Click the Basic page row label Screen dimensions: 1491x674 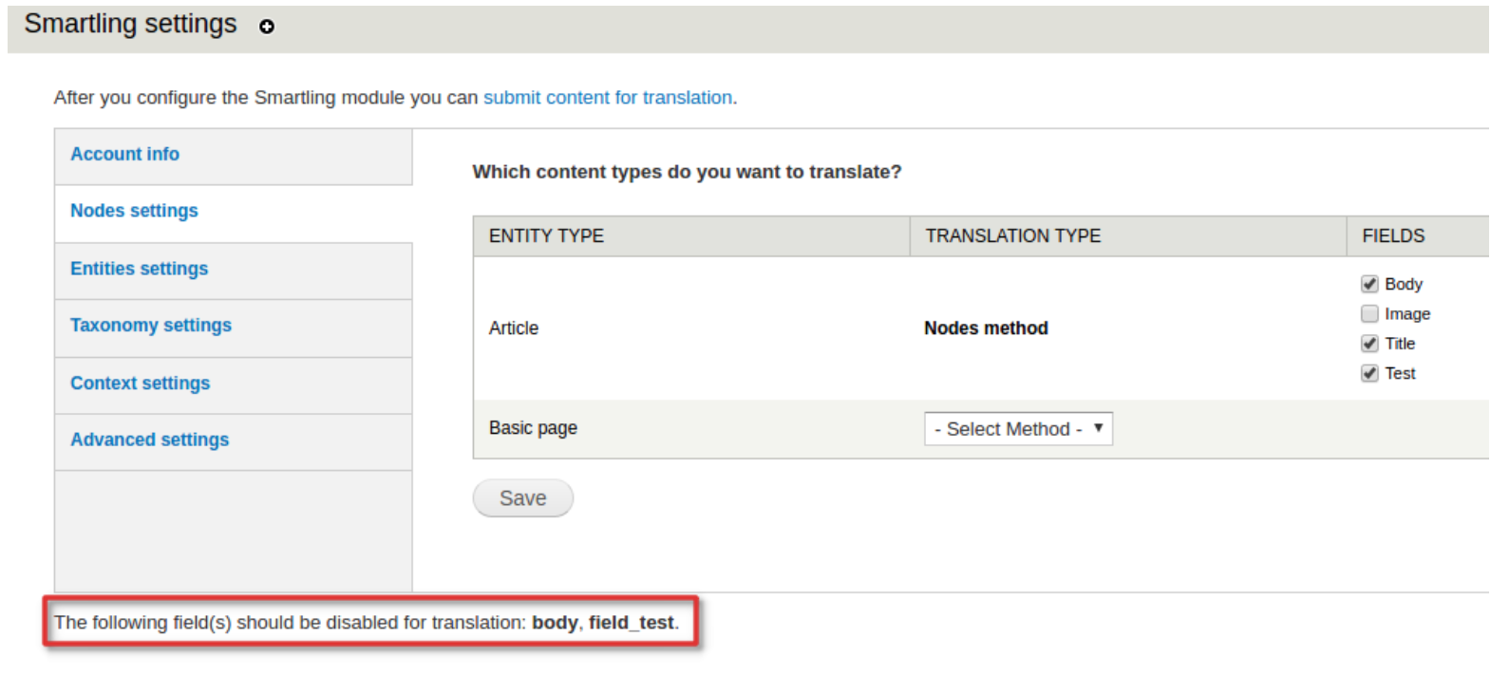[533, 428]
